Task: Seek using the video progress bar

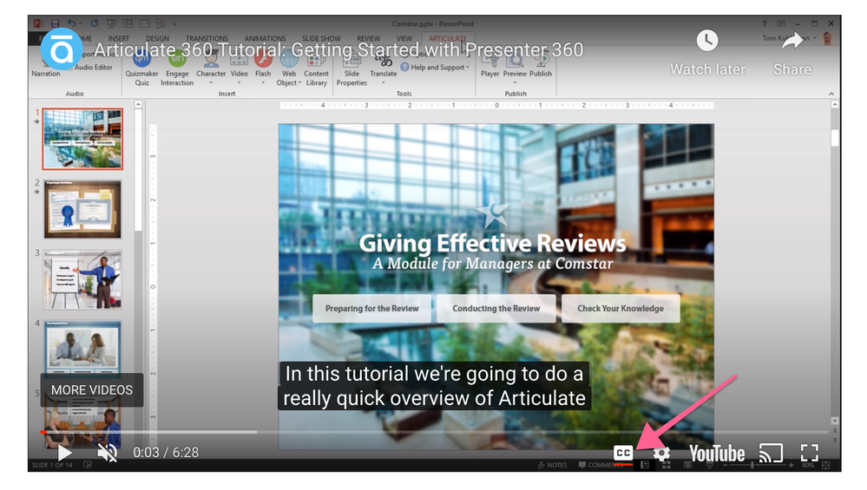Action: tap(434, 431)
